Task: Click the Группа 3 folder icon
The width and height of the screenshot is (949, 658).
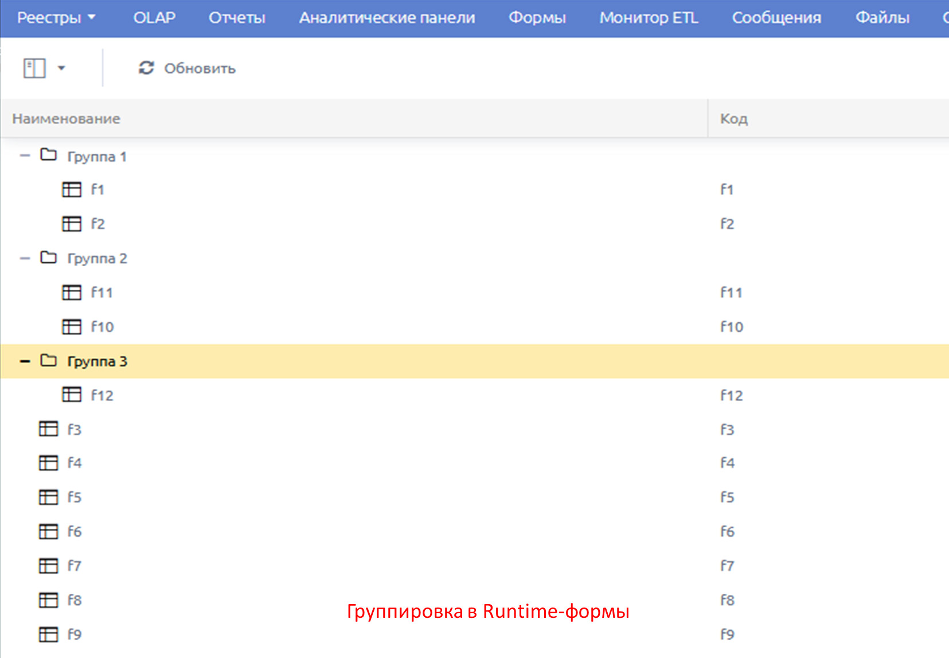Action: (x=49, y=360)
